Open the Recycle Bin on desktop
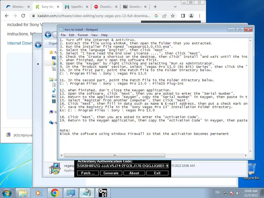The width and height of the screenshot is (264, 198). [x=251, y=171]
